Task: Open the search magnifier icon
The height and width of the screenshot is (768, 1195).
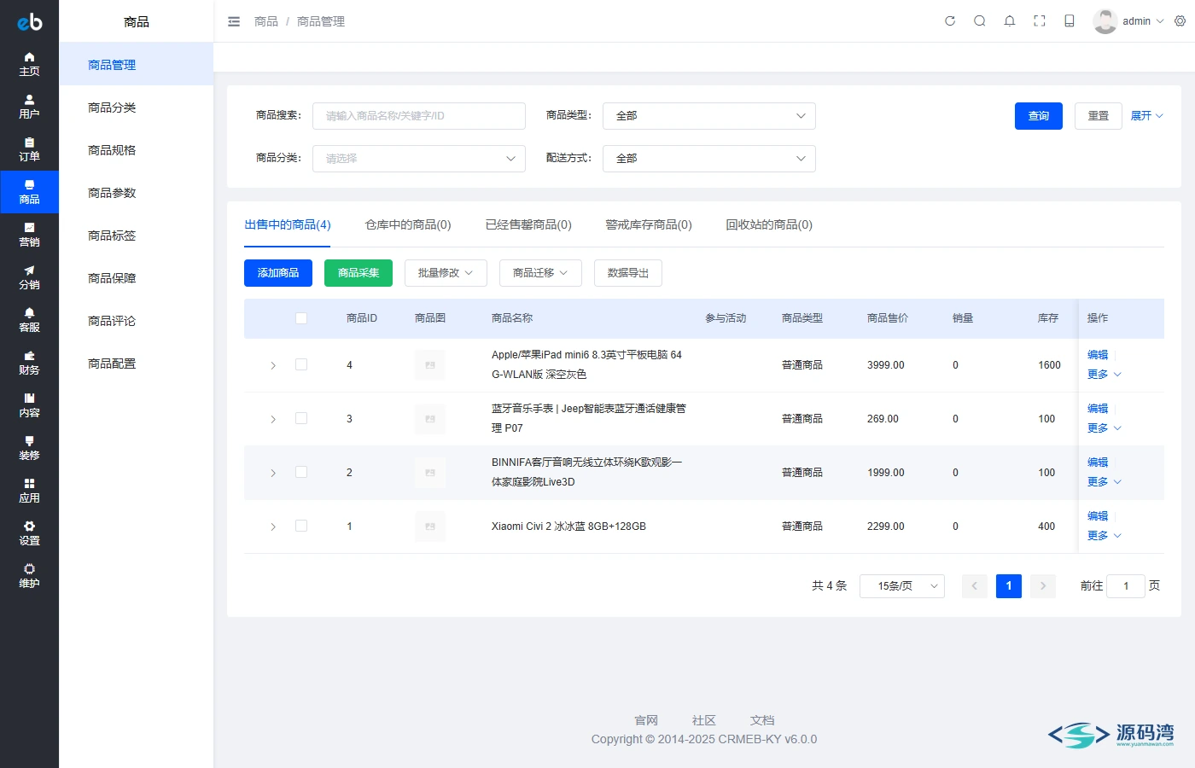Action: (980, 21)
